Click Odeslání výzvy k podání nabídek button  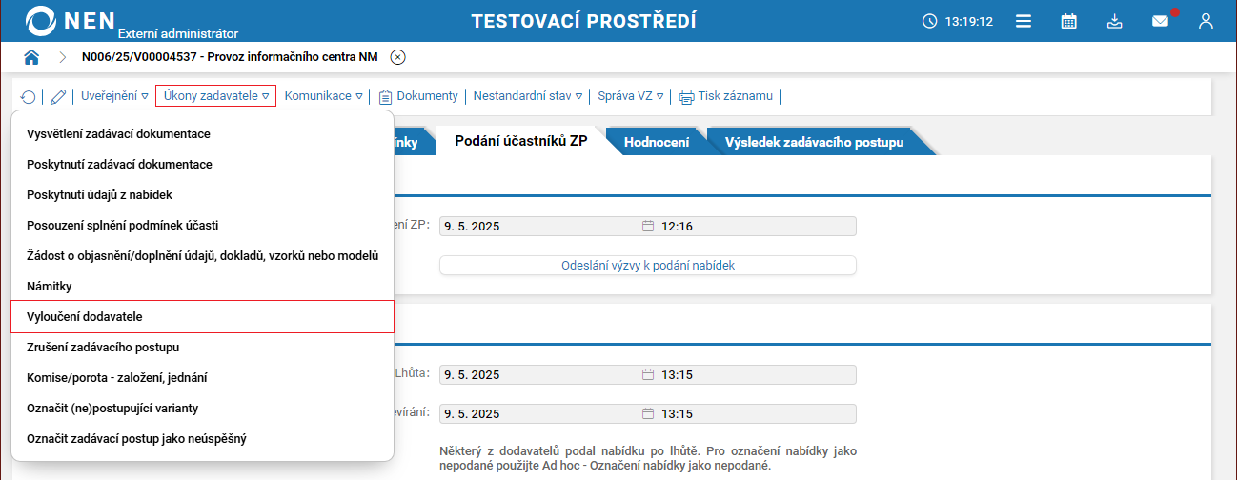click(x=648, y=266)
